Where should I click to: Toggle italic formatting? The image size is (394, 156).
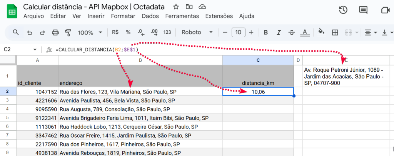tap(279, 32)
